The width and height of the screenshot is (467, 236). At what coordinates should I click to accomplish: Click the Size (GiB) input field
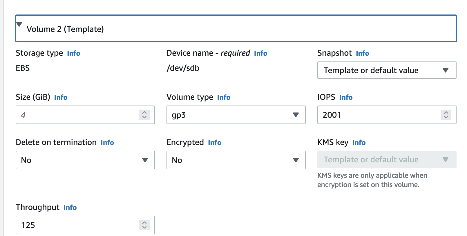coord(77,115)
